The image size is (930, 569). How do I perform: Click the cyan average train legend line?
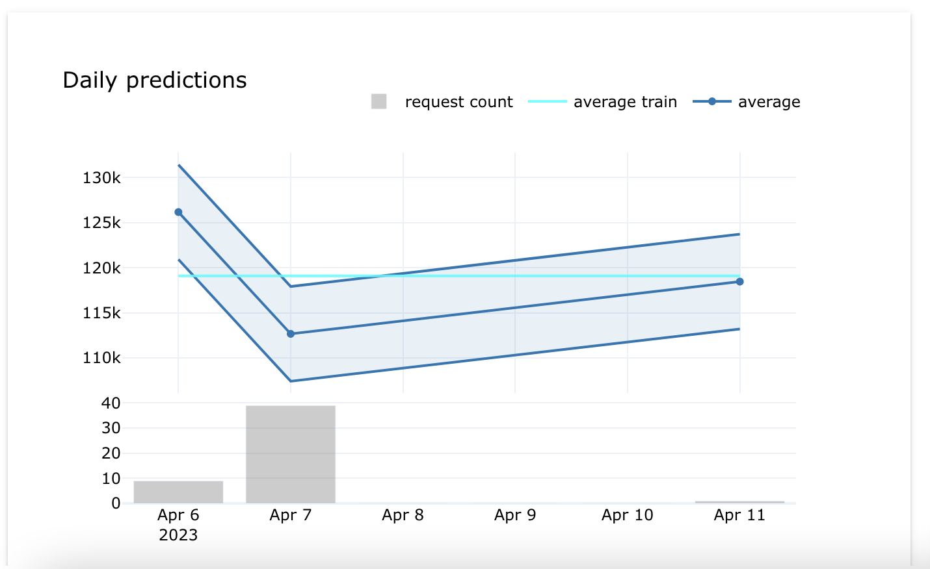click(548, 102)
